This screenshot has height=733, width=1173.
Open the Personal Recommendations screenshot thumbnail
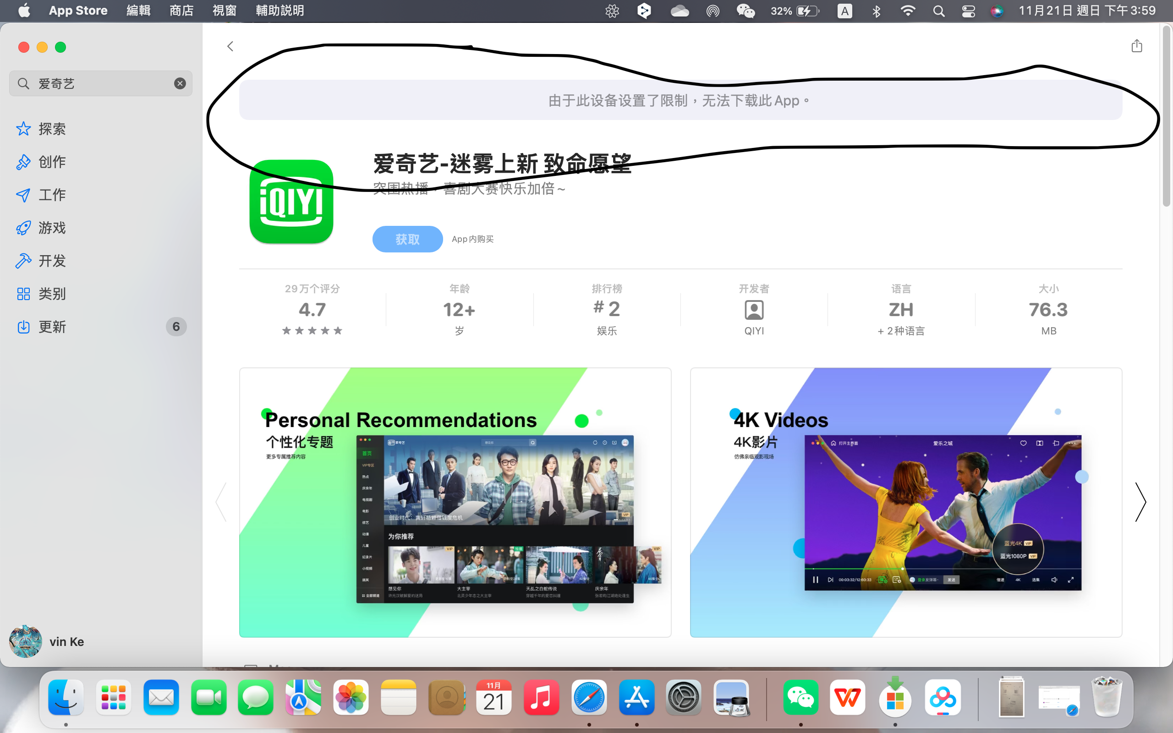click(455, 502)
